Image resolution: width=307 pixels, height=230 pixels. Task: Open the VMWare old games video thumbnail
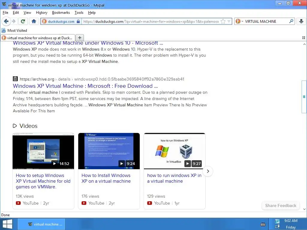(x=43, y=151)
